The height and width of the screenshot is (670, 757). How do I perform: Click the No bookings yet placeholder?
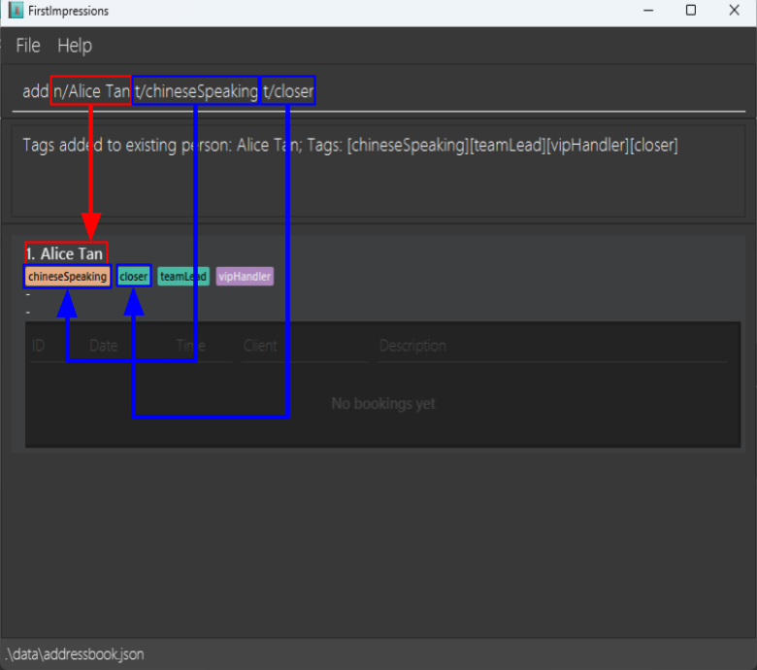(383, 403)
